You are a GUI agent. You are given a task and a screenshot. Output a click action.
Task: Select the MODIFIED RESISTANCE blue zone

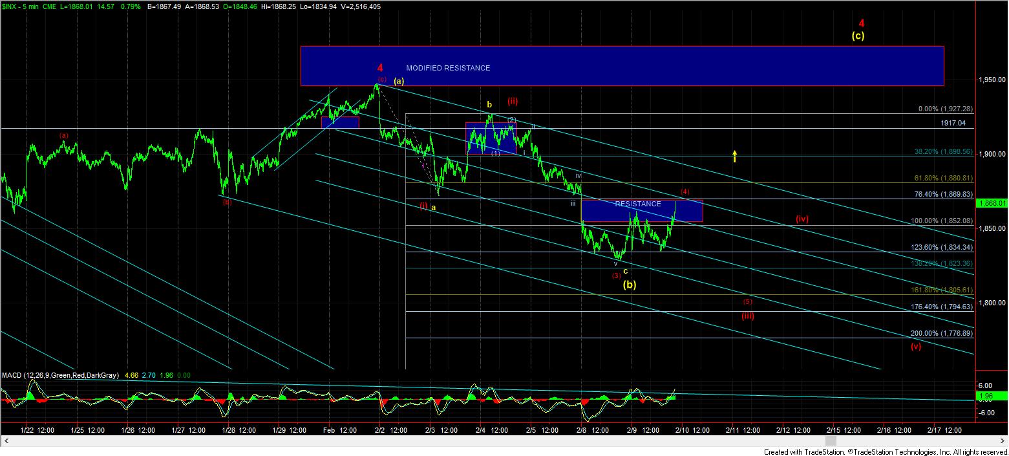(622, 66)
